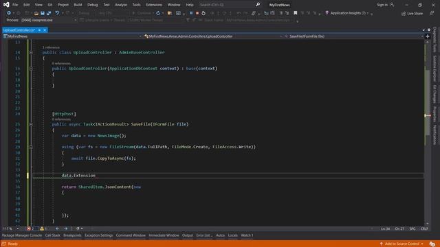Viewport: 440px width, 247px height.
Task: Open tab settings gear icon
Action: click(x=429, y=30)
